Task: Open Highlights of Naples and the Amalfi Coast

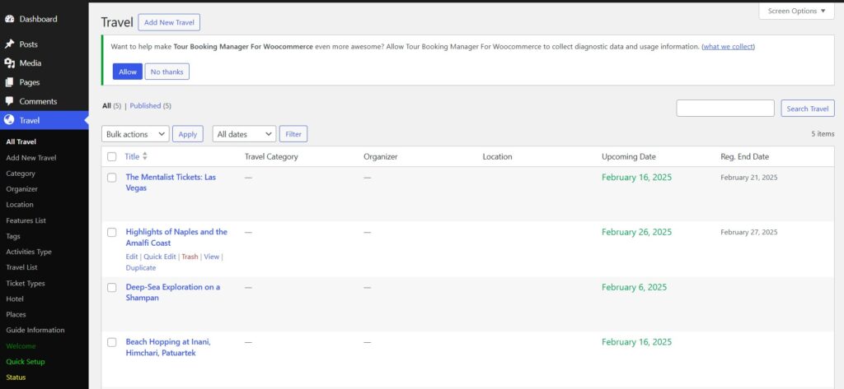Action: tap(176, 238)
